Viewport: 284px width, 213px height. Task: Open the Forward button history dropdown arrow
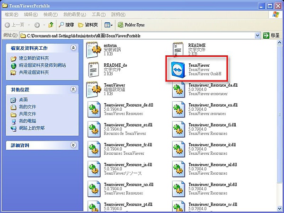pos(44,25)
